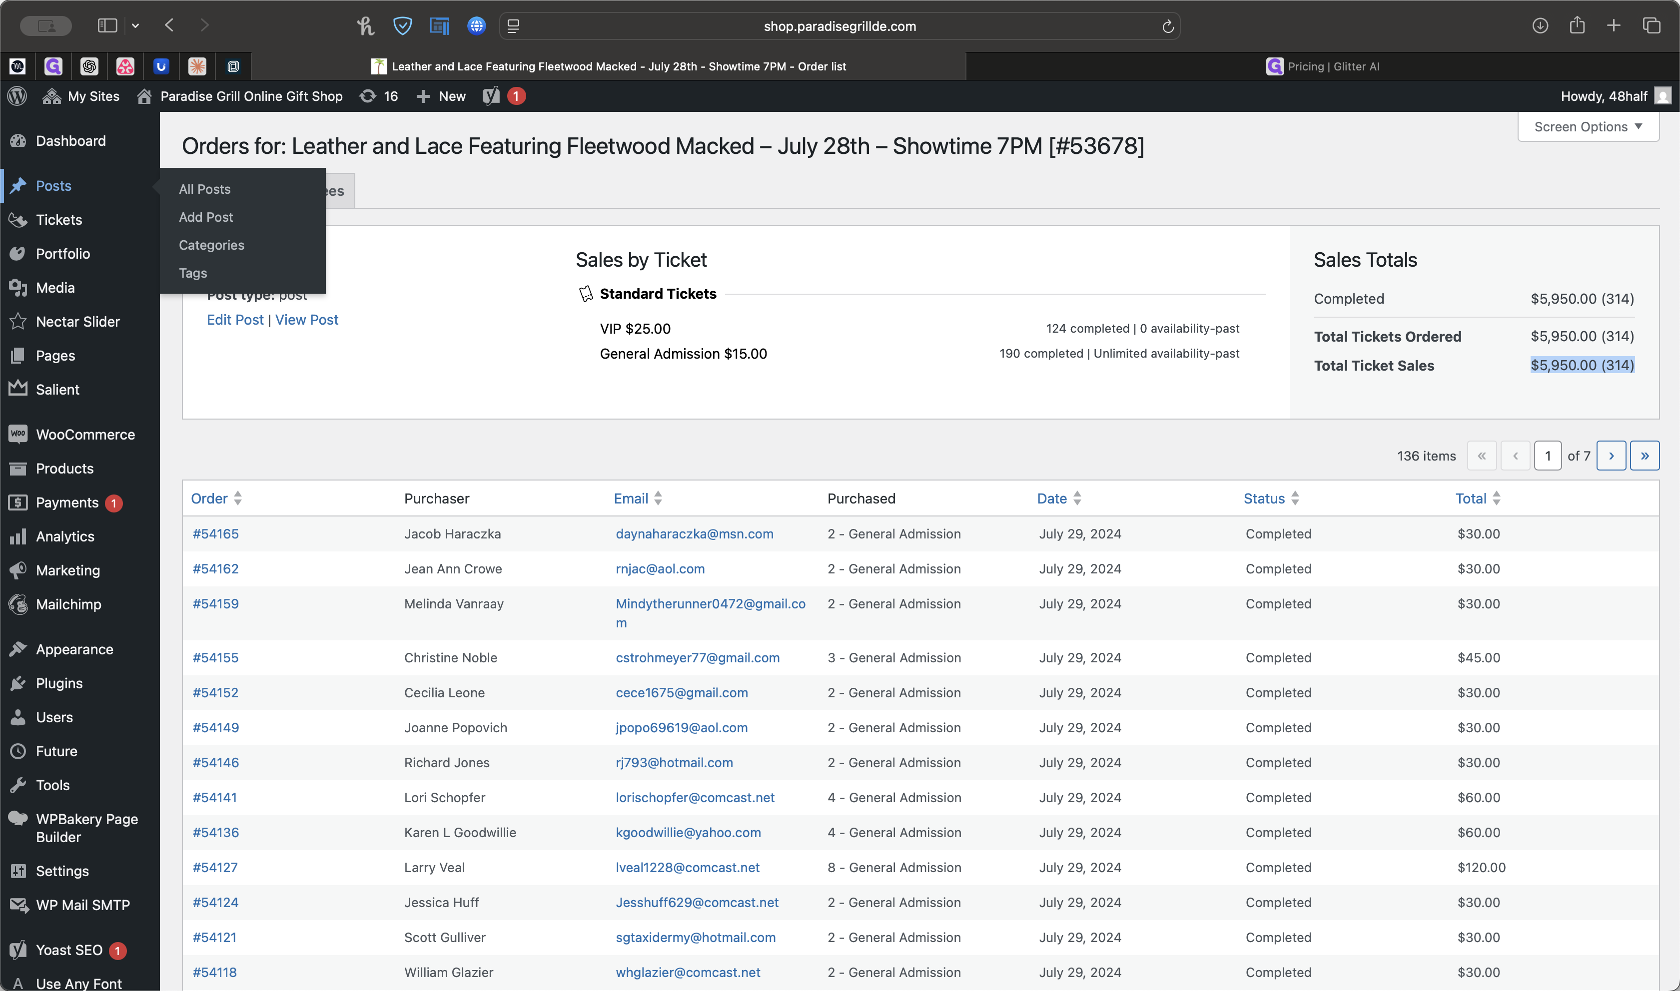Viewport: 1680px width, 991px height.
Task: Expand Screen Options dropdown
Action: [x=1588, y=127]
